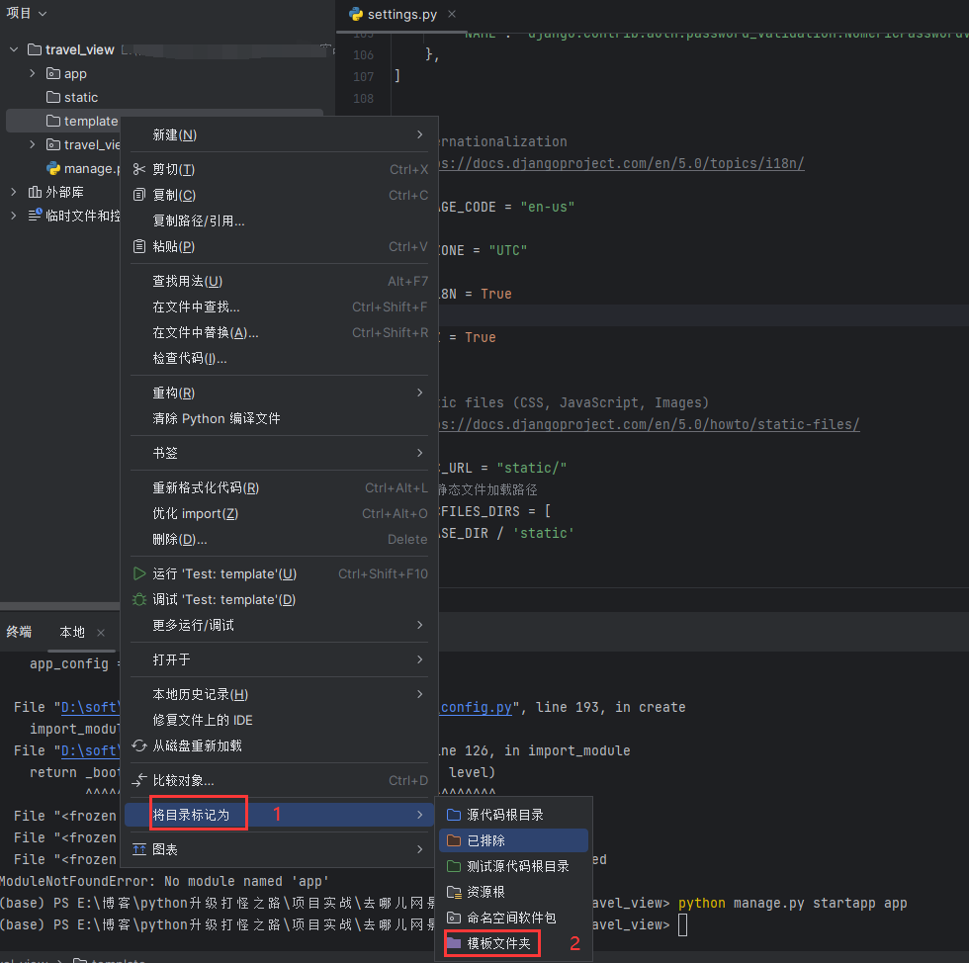Click the app package folder icon
The height and width of the screenshot is (963, 969).
53,73
